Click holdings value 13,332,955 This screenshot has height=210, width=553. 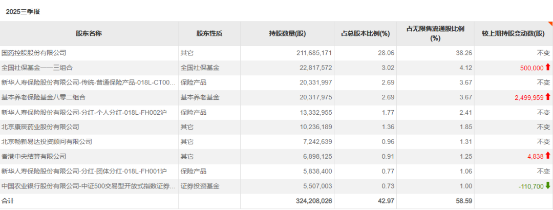315,112
